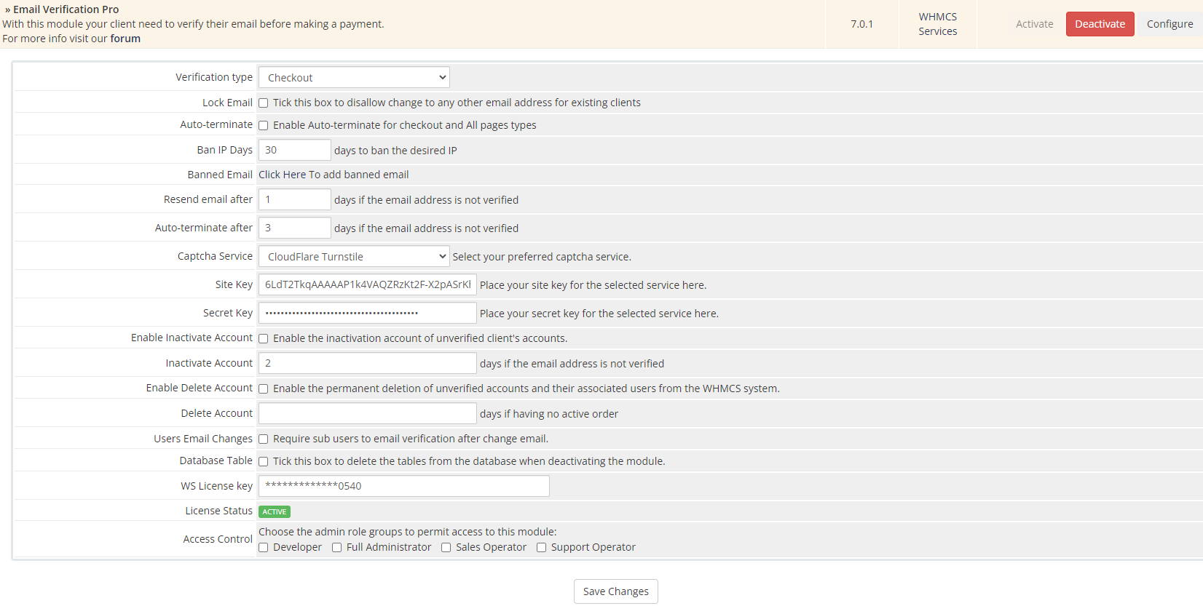Viewport: 1203px width, 614px height.
Task: Click the WHMCS Services author text
Action: click(938, 24)
